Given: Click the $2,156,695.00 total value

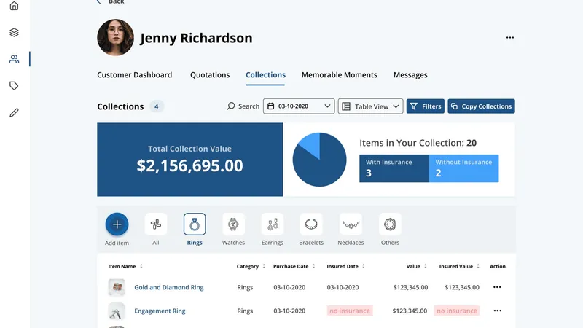Looking at the screenshot, I should 189,165.
